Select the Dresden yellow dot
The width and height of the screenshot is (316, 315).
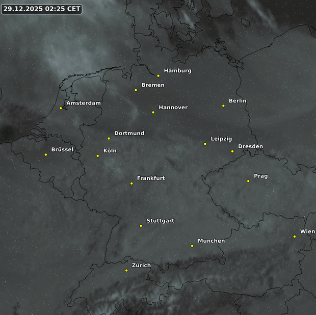click(x=232, y=151)
